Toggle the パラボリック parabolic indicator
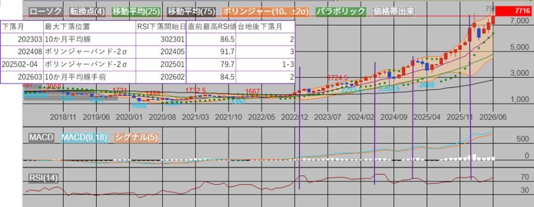 tap(341, 12)
